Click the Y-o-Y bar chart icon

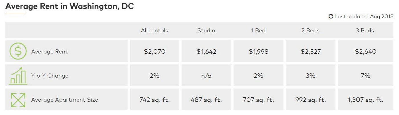click(x=18, y=76)
